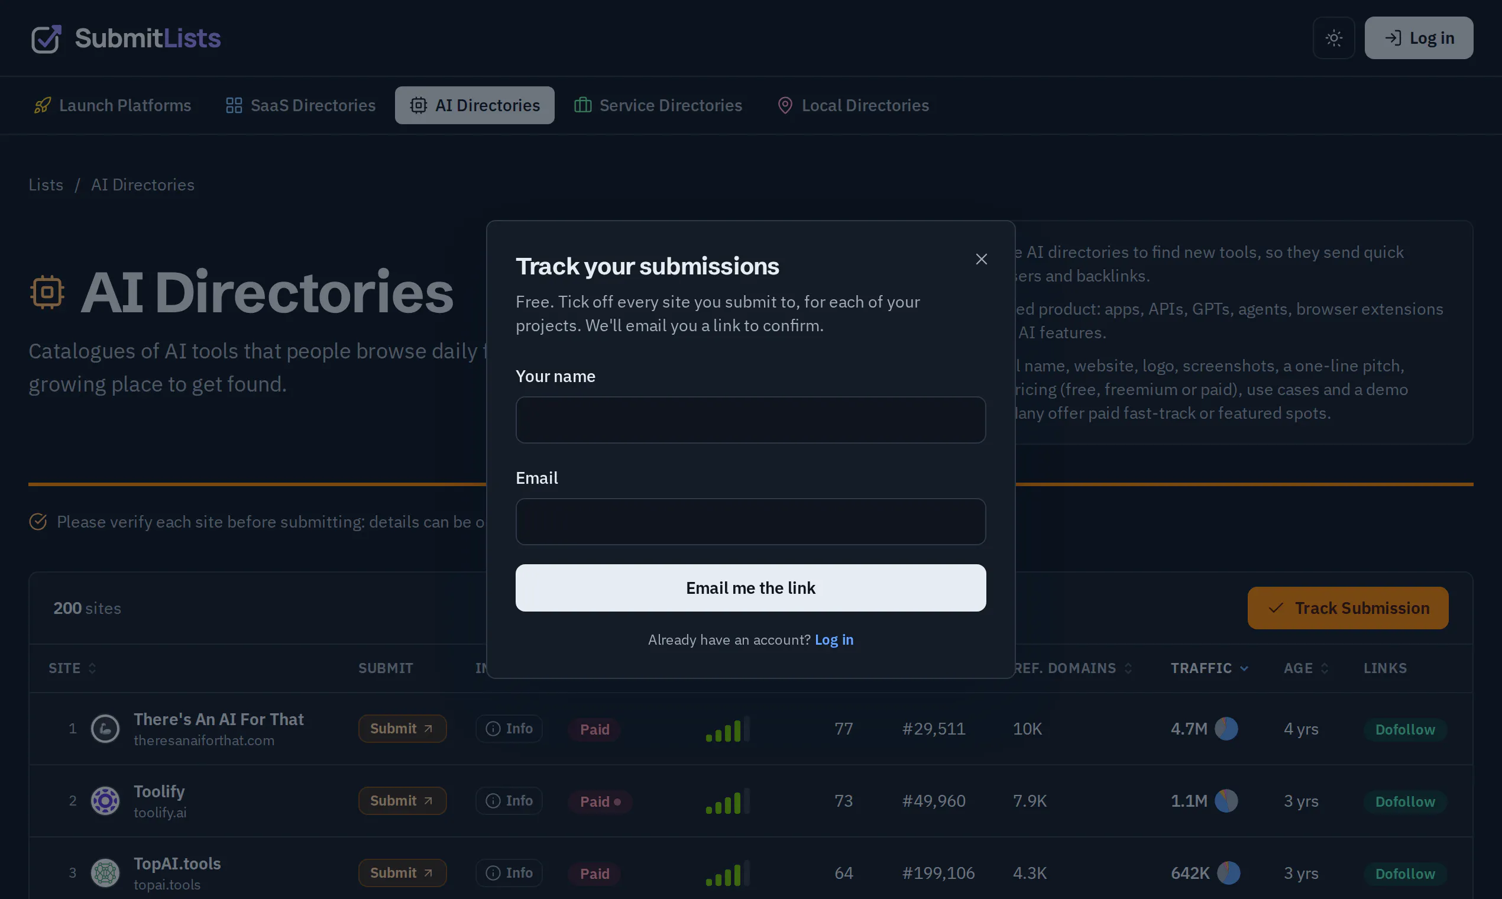The height and width of the screenshot is (899, 1502).
Task: Sort by AGE column arrows
Action: (1324, 668)
